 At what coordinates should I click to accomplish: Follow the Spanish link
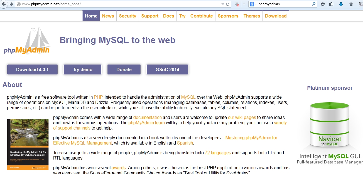[185, 143]
